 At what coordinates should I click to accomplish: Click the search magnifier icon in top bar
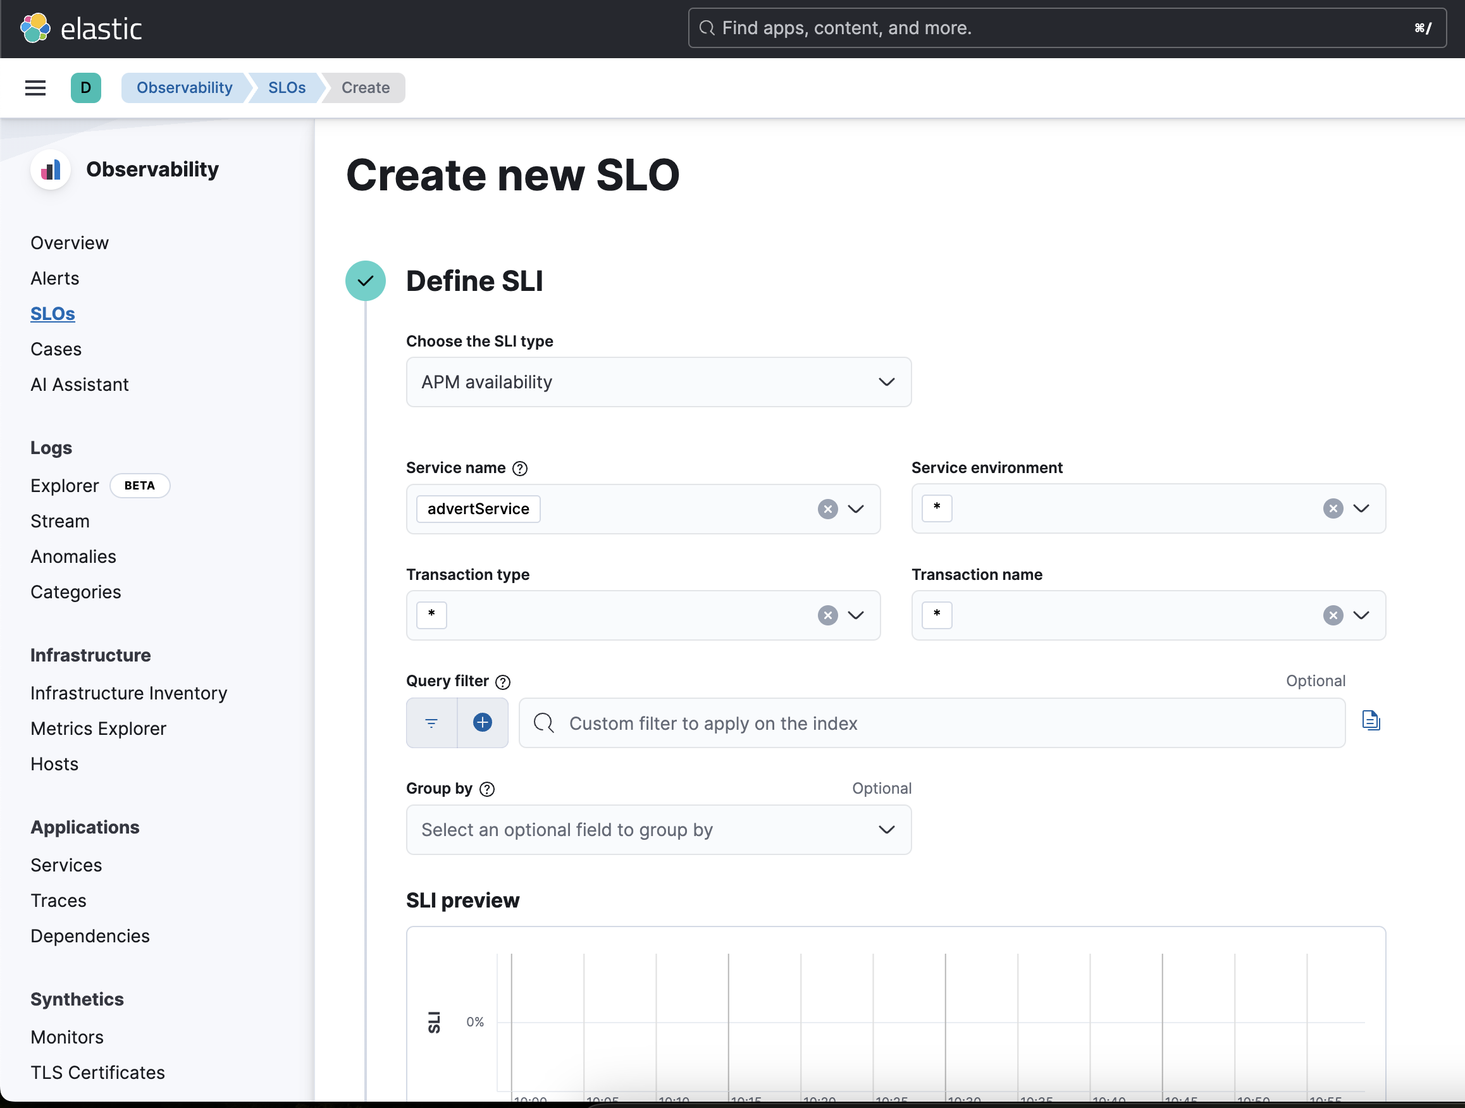coord(707,28)
